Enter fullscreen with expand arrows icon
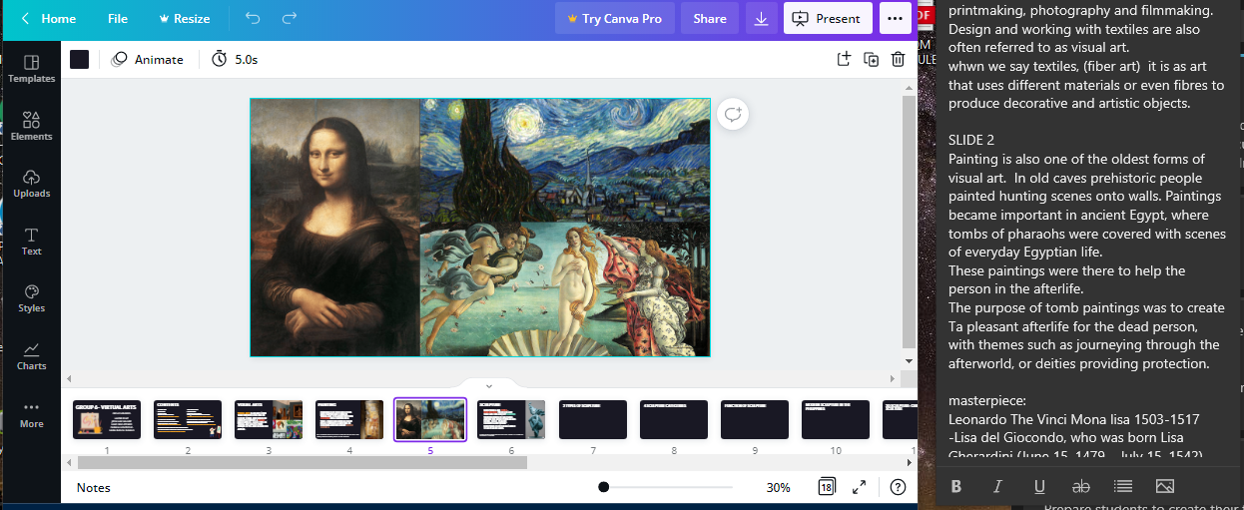Viewport: 1244px width, 510px height. (x=859, y=487)
